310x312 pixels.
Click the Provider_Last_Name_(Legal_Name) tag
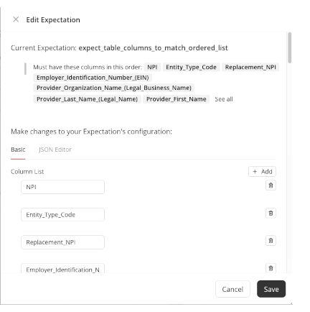pyautogui.click(x=87, y=99)
